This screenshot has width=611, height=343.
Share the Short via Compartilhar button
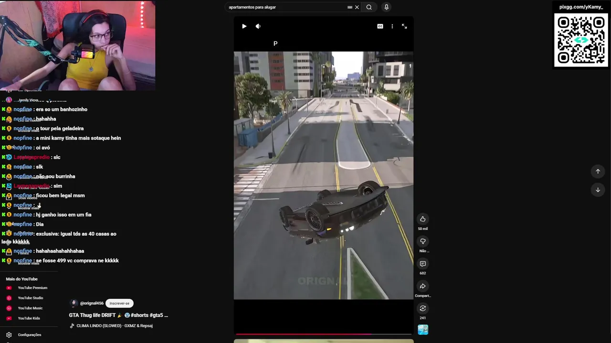422,286
